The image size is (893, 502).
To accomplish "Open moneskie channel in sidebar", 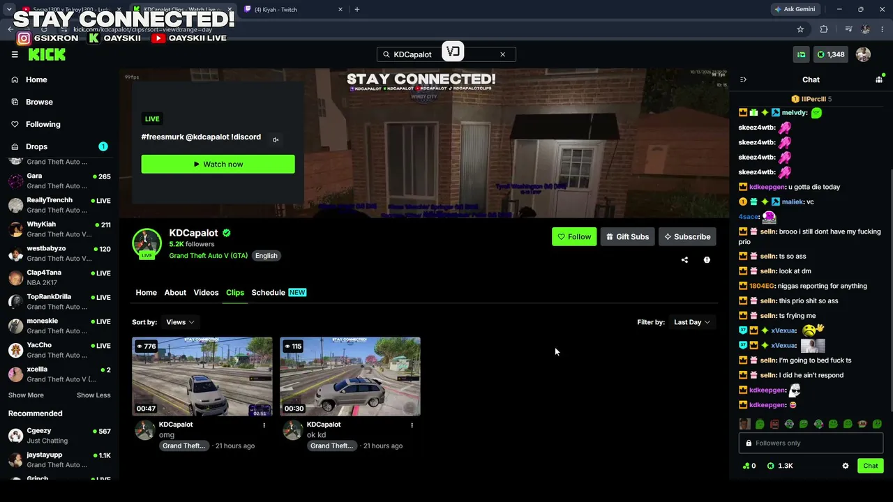I will [x=59, y=326].
